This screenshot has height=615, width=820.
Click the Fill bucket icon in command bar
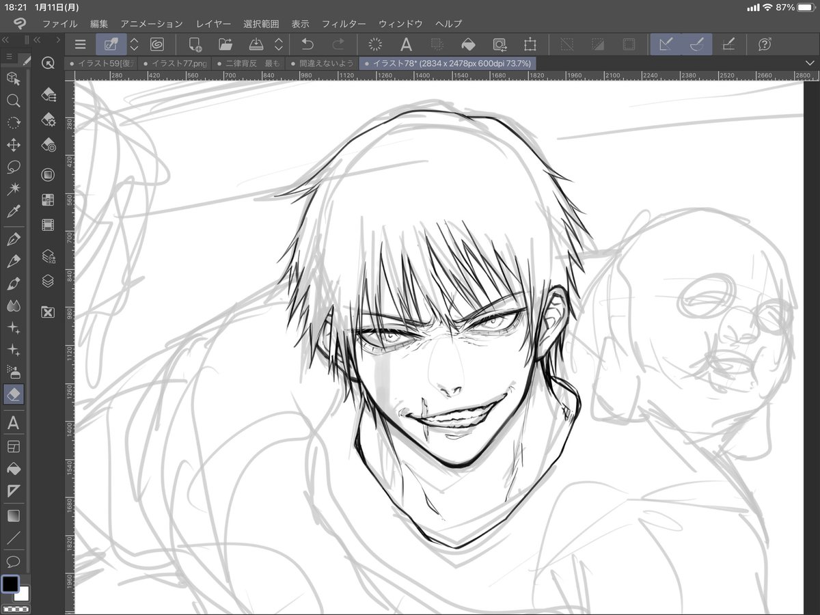pyautogui.click(x=468, y=45)
